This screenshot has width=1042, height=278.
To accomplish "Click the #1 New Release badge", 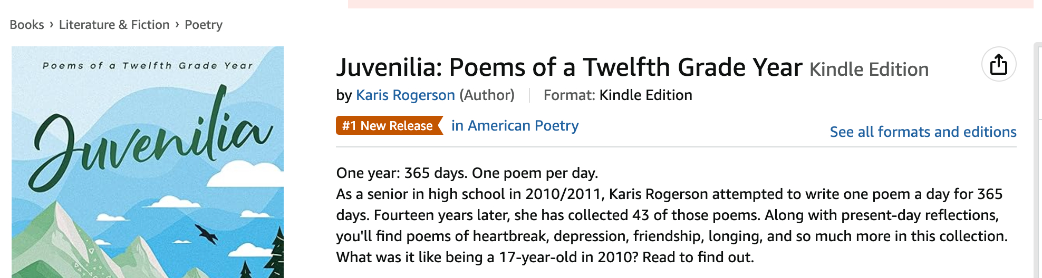I will 388,126.
